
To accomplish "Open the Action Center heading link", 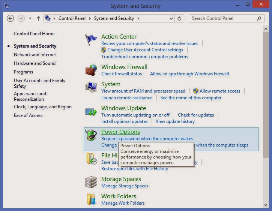I will (x=119, y=37).
